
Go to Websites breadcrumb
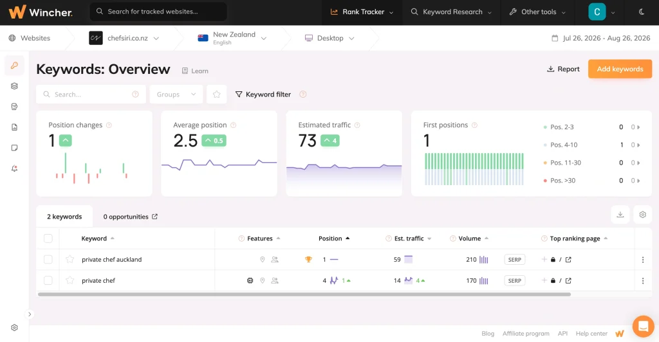30,38
